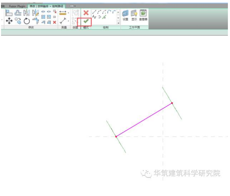Open the Fuzor Plugin ribbon tab
Image resolution: width=230 pixels, height=196 pixels.
pos(17,6)
